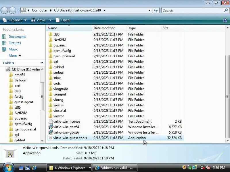Image resolution: width=230 pixels, height=172 pixels.
Task: Click the Back navigation button
Action: click(4, 10)
